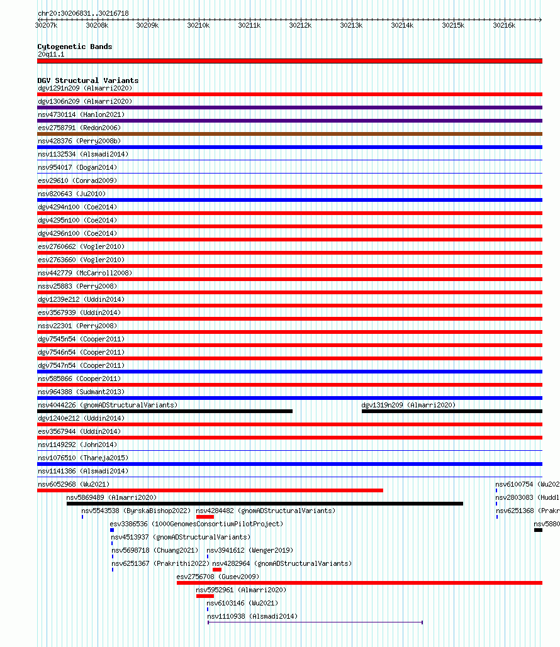The height and width of the screenshot is (647, 560).
Task: Open variant esv2760662 (Vogler2010)
Action: pyautogui.click(x=81, y=246)
